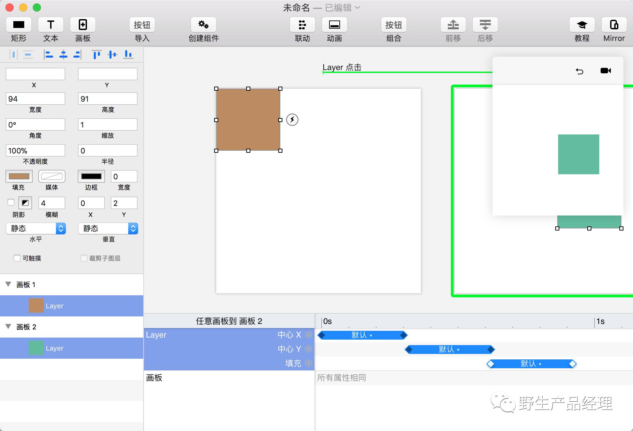Click 创建组件 gear icon
The image size is (633, 431).
click(204, 25)
